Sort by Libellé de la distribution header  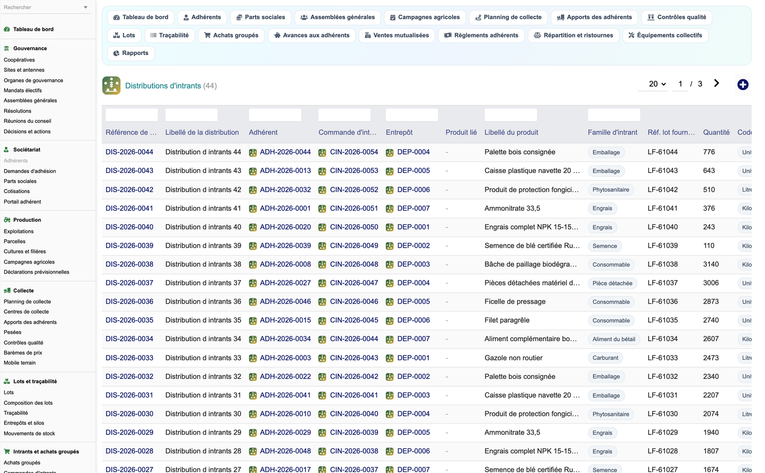click(202, 132)
